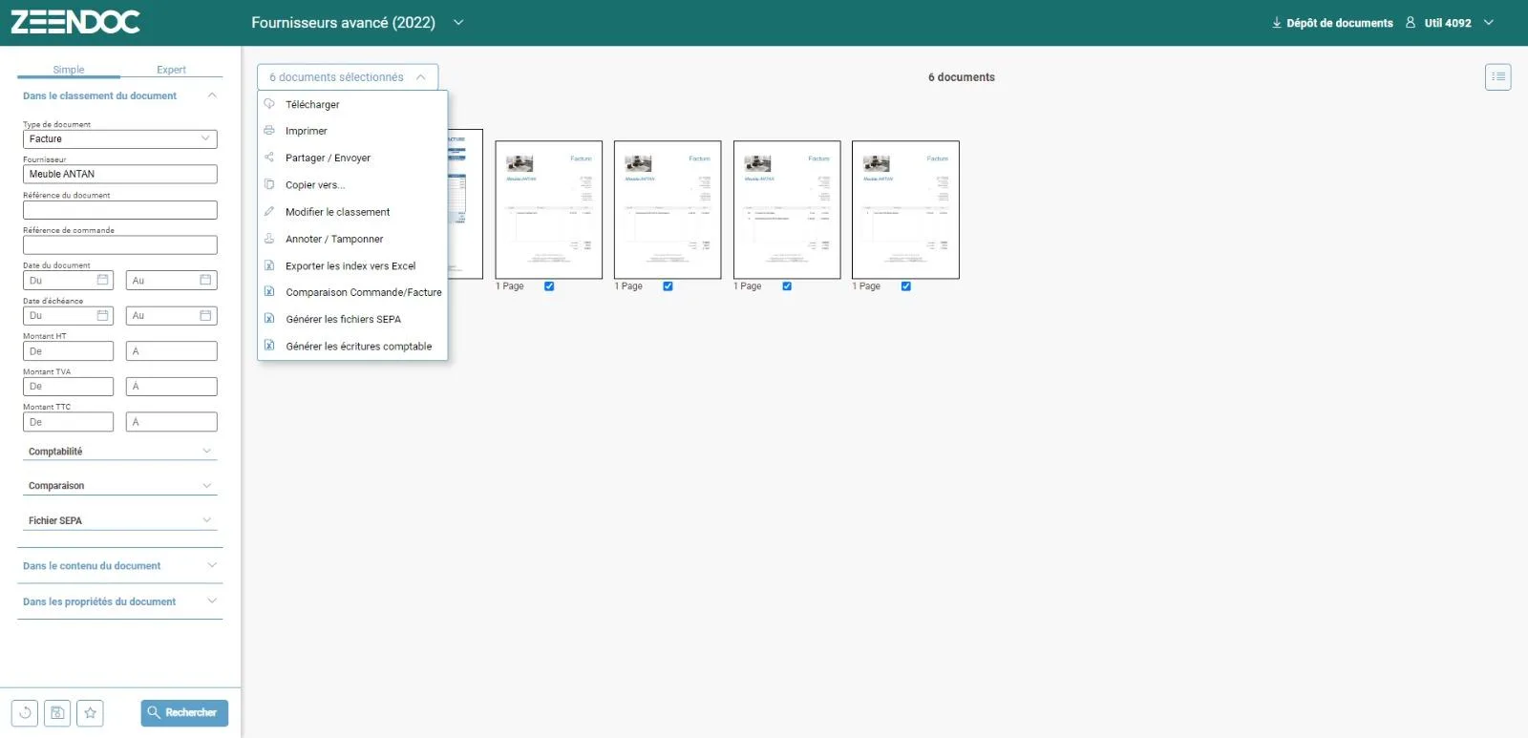This screenshot has width=1528, height=738.
Task: Uncheck the third invoice's 1 Page checkbox
Action: pyautogui.click(x=787, y=286)
